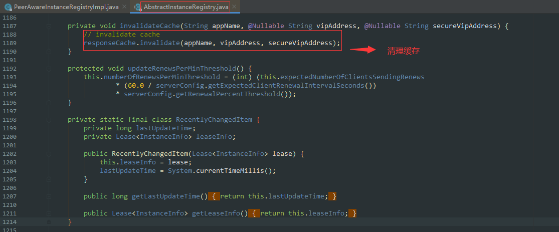Click the RecentlyChangedItem constructor name on line 1202
559x232 pixels.
(x=150, y=154)
